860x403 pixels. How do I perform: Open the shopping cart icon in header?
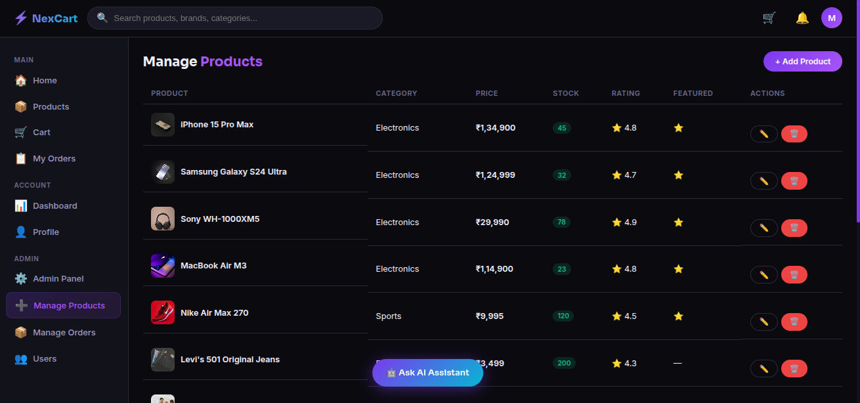[x=769, y=18]
